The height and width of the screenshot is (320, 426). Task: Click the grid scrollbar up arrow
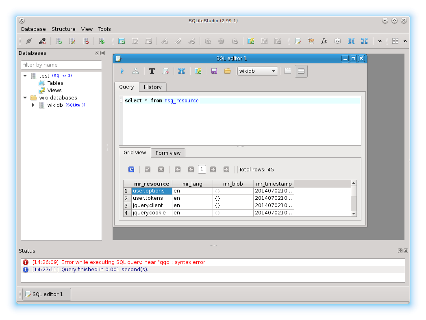[x=354, y=183]
